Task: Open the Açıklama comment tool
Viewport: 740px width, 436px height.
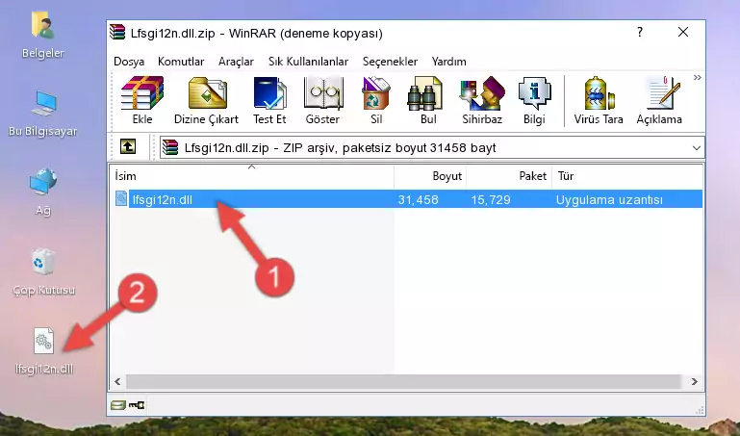Action: 659,100
